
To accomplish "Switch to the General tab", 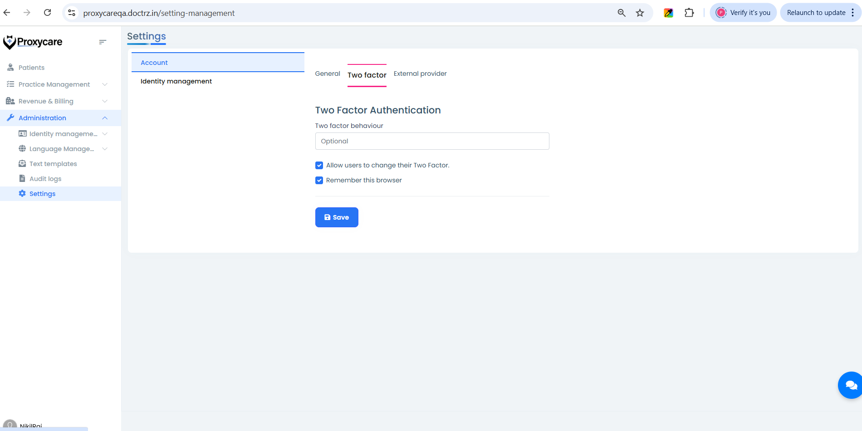I will pyautogui.click(x=328, y=73).
